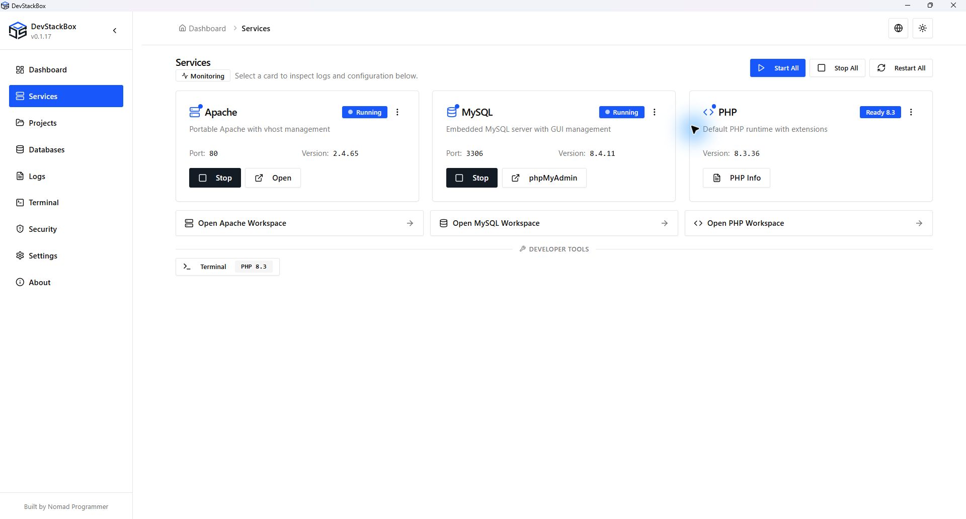
Task: Click the MySQL Running status badge
Action: pyautogui.click(x=622, y=112)
